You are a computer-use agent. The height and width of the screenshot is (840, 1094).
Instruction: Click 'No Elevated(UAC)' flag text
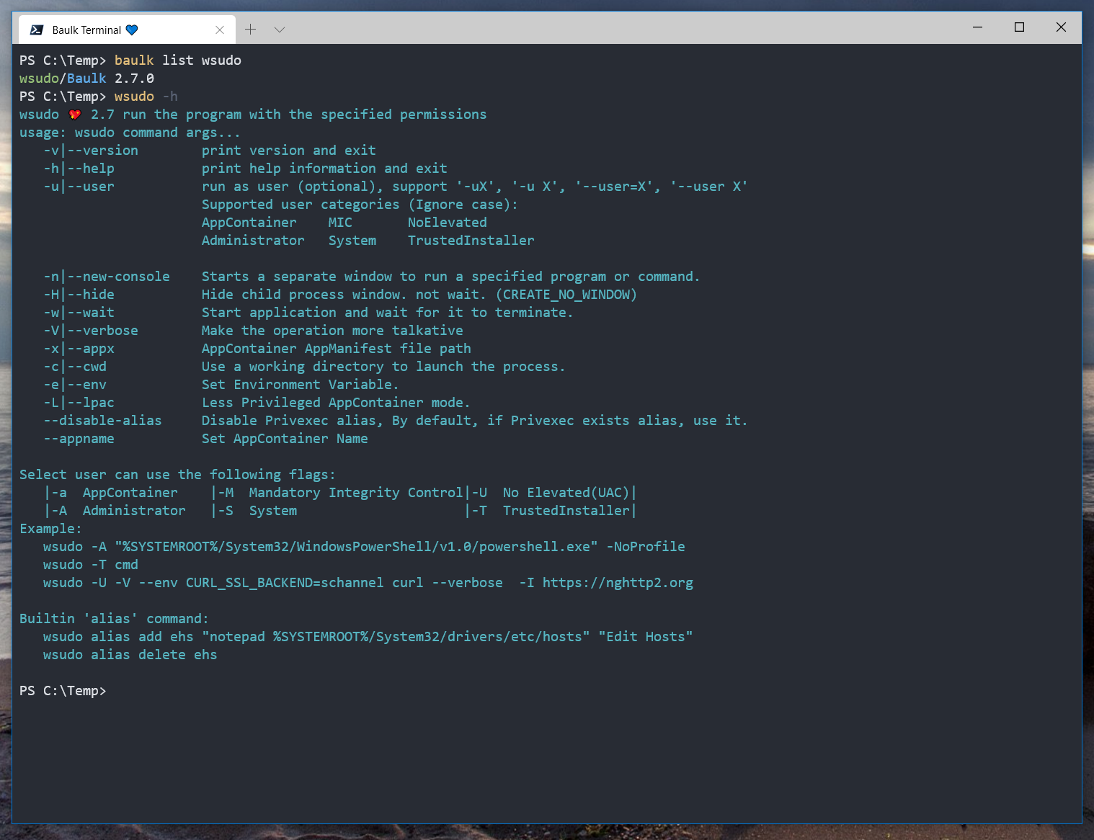click(x=566, y=493)
